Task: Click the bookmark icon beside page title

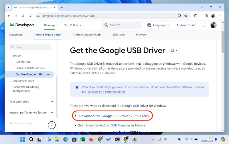Action: tap(173, 51)
